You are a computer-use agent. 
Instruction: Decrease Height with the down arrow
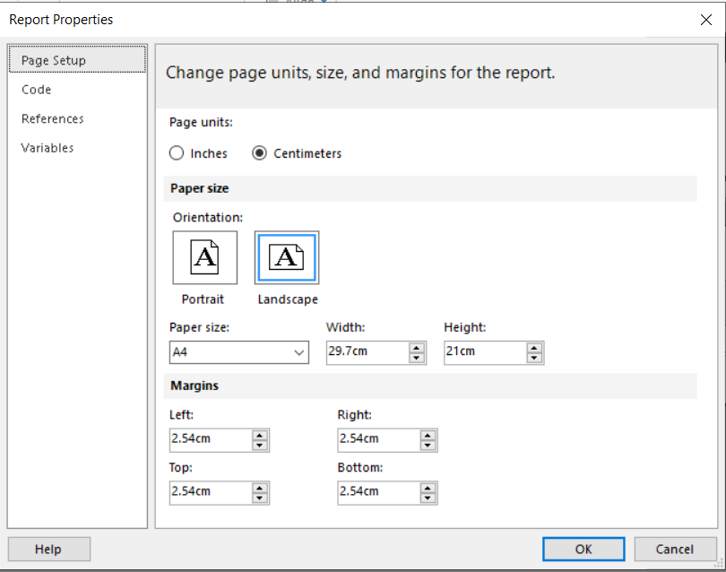[534, 358]
